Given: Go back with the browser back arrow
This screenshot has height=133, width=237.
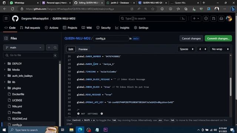Looking at the screenshot, I should point(5,9).
